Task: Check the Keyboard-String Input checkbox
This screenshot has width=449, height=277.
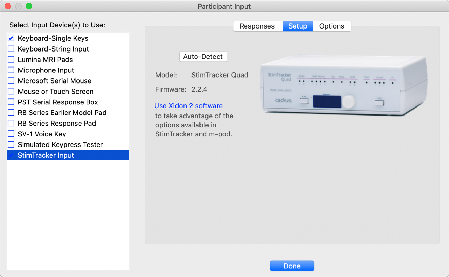Action: pos(11,49)
